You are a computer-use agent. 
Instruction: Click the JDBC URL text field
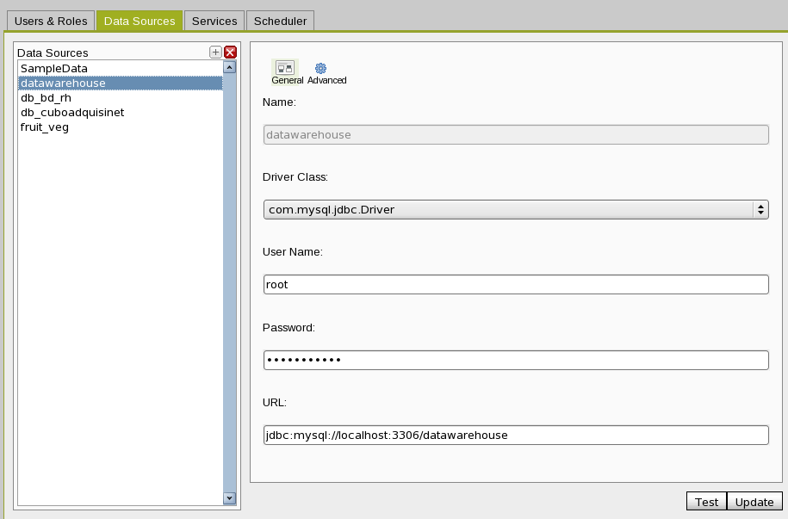515,436
